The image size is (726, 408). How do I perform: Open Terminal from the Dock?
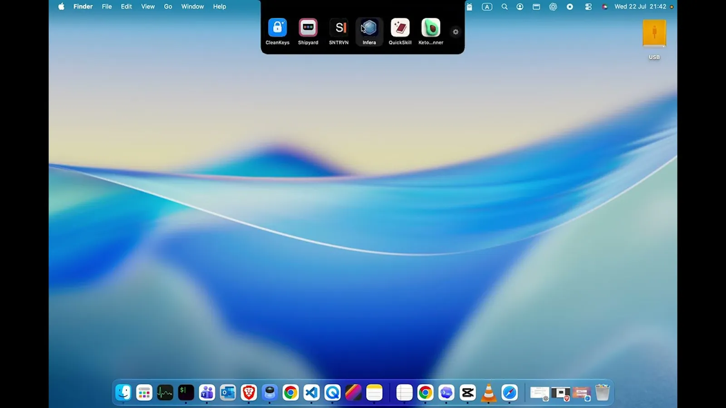pyautogui.click(x=186, y=392)
